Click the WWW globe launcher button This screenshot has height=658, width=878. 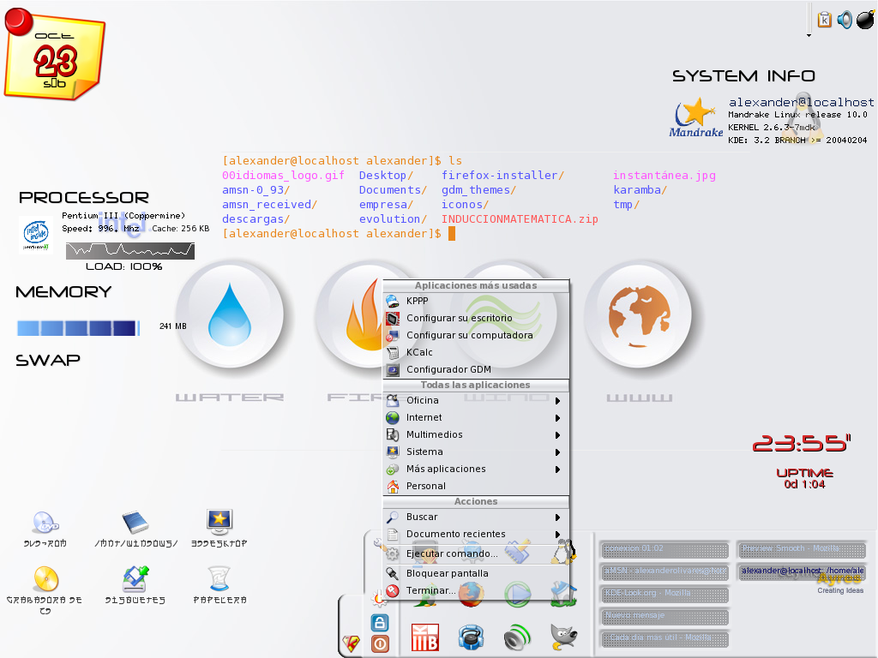click(x=638, y=314)
